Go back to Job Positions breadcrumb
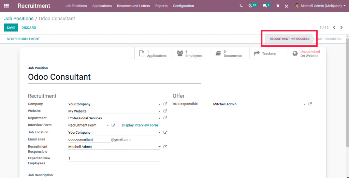 coord(19,18)
